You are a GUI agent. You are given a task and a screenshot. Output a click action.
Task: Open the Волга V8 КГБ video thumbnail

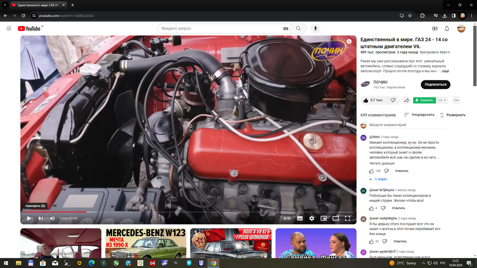[231, 243]
